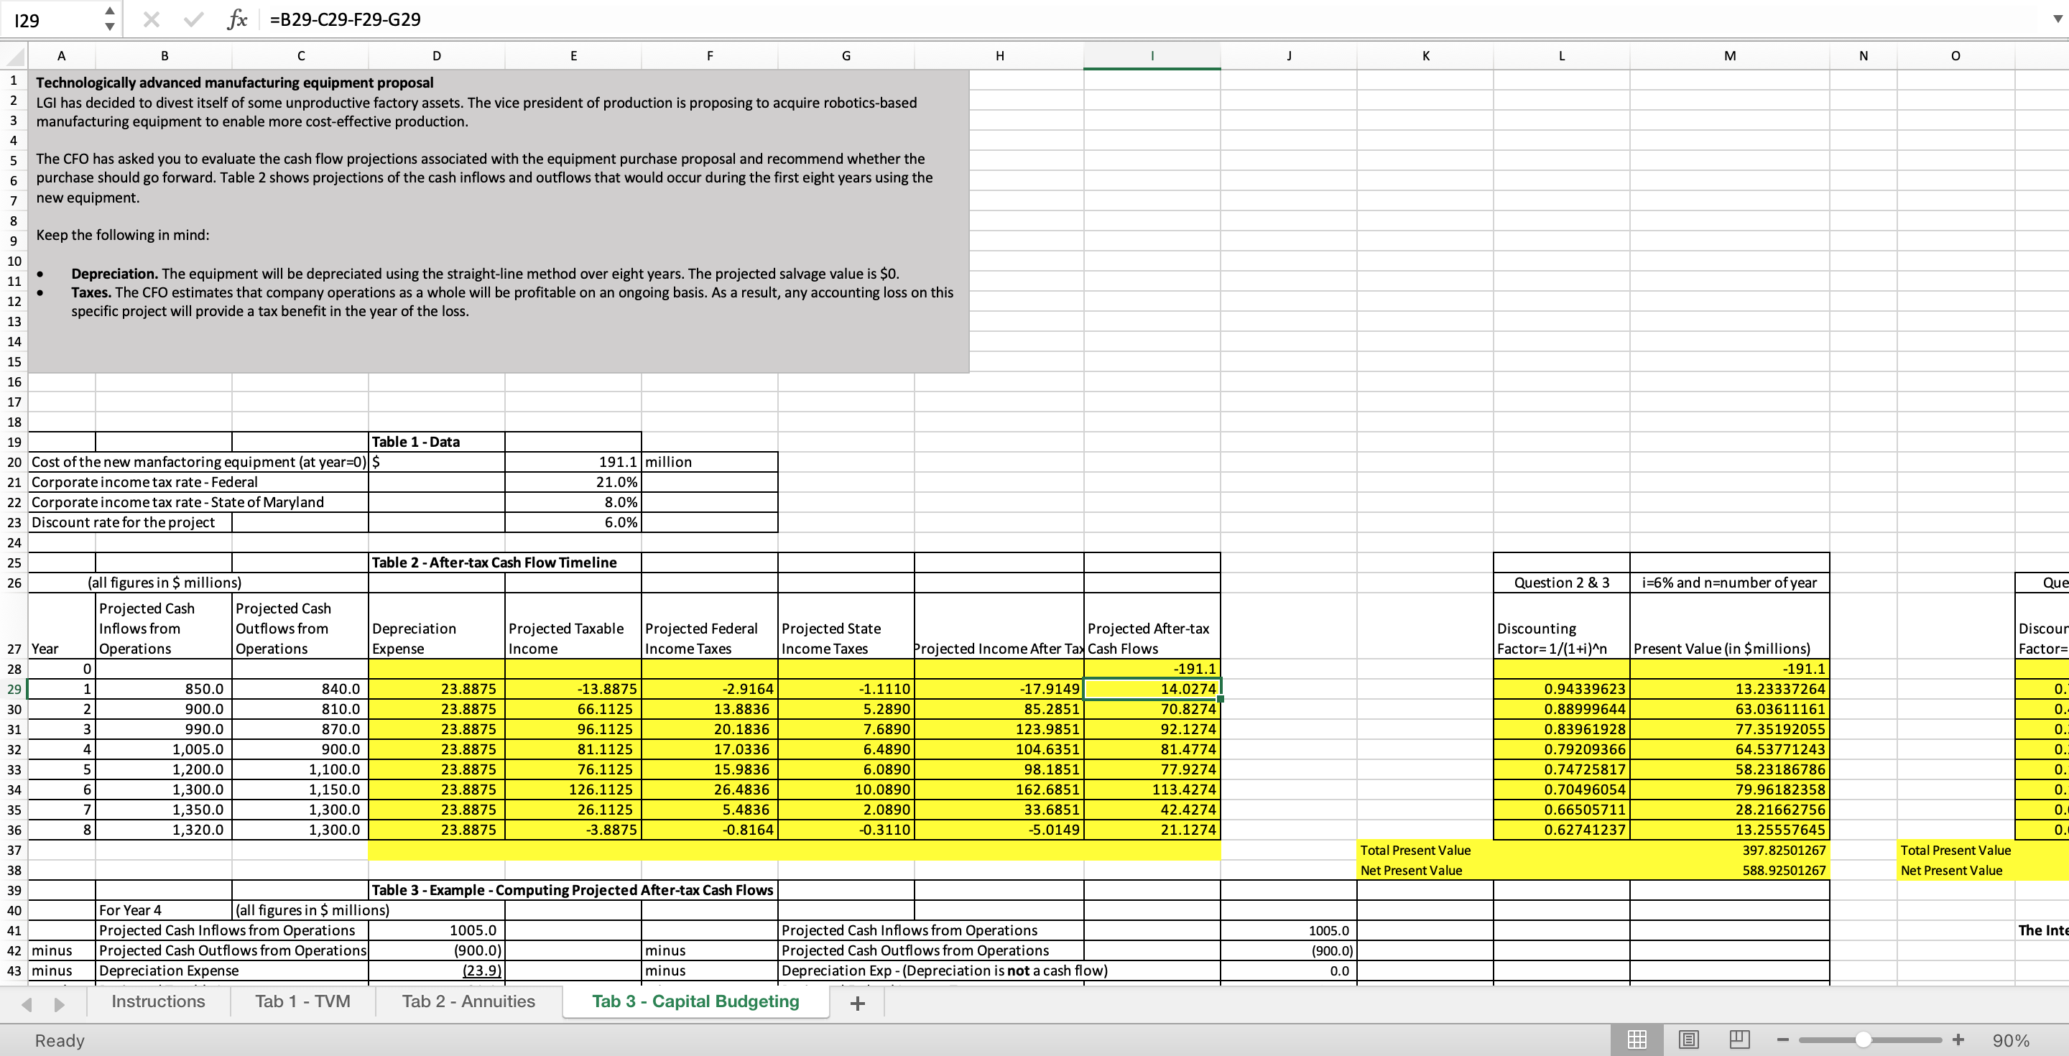2069x1056 pixels.
Task: Switch to the Tab 2 - Annuities sheet
Action: 468,1001
